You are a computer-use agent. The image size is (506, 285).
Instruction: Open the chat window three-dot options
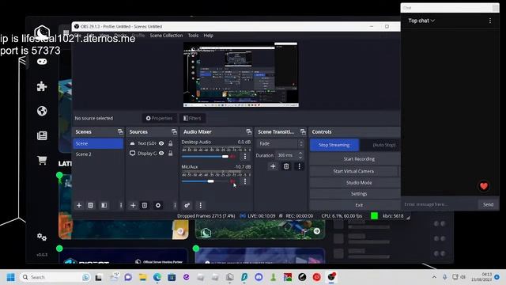tap(490, 21)
